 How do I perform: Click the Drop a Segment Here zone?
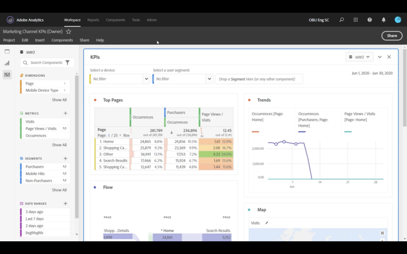[259, 79]
